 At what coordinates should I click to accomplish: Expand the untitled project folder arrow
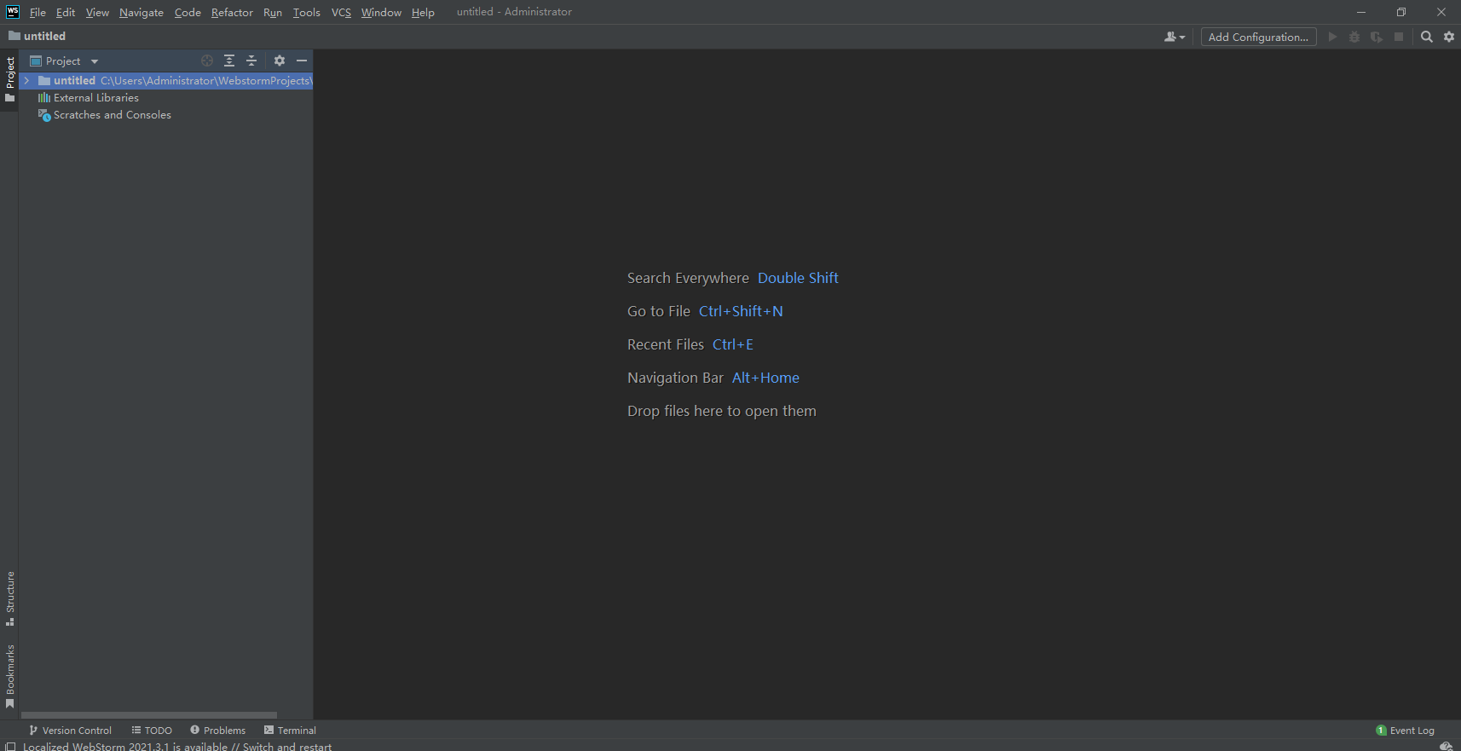point(26,80)
